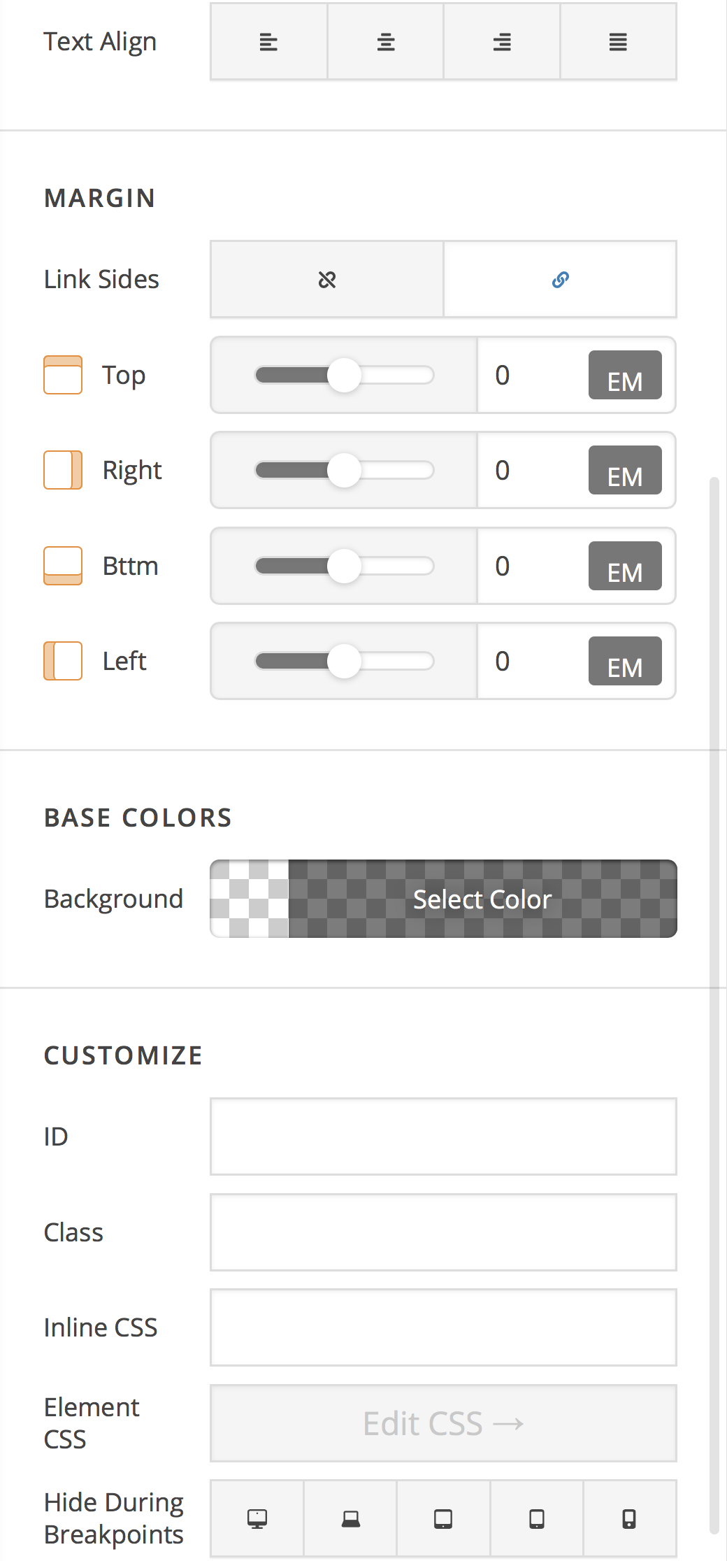Click the Bttm margin slider handle
727x1561 pixels.
tap(344, 566)
